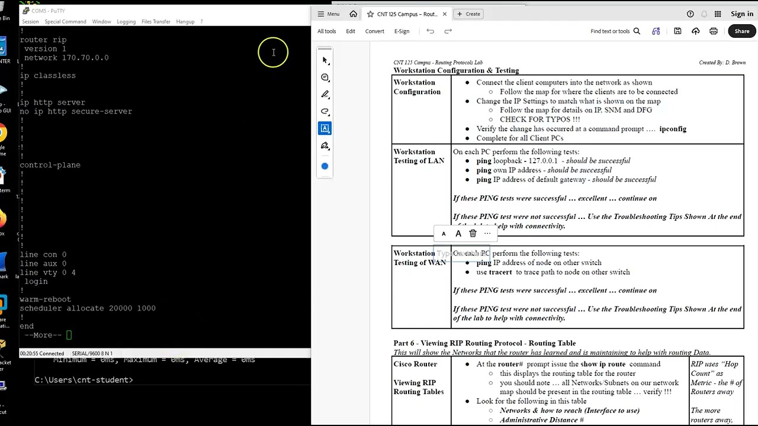Click the C:\Users\cnt-student> command prompt
The height and width of the screenshot is (426, 758).
(83, 380)
